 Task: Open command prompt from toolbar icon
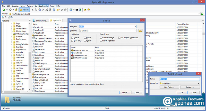point(77,10)
